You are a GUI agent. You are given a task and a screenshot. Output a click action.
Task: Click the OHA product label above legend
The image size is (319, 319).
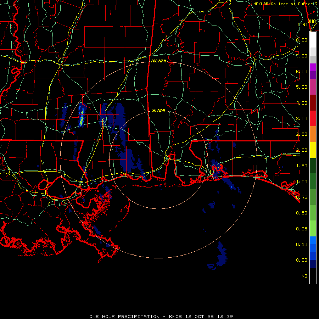click(312, 21)
